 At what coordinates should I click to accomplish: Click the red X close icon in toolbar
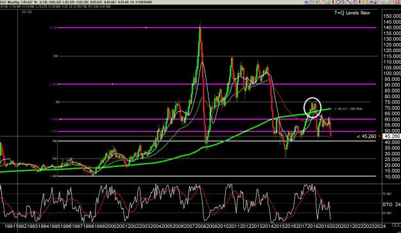(397, 2)
